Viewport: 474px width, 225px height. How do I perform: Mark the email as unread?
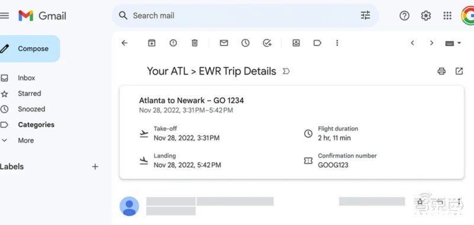[224, 43]
